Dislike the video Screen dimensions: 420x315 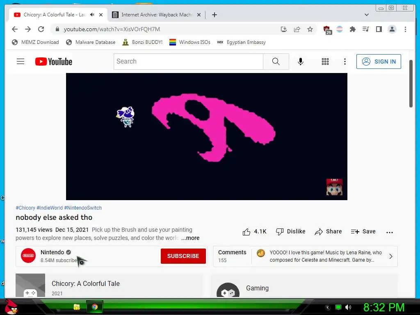pyautogui.click(x=290, y=232)
